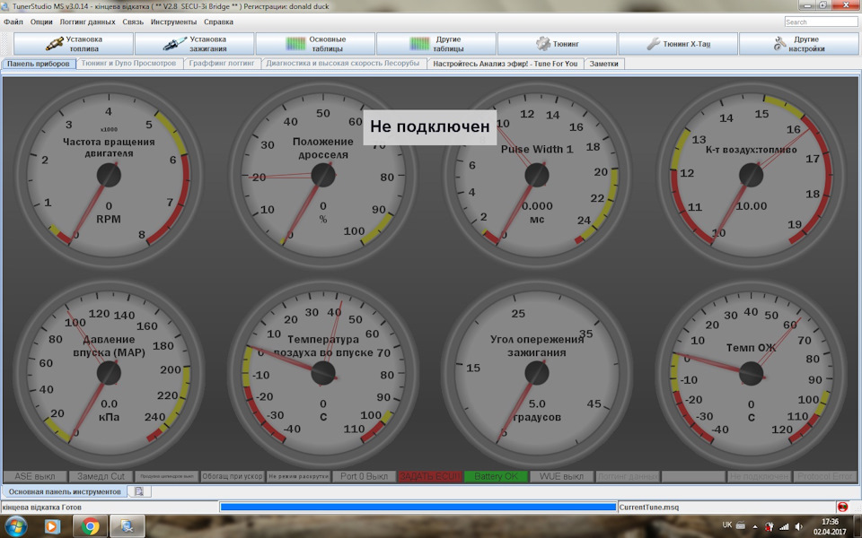
Task: Click the Search input field
Action: 820,22
